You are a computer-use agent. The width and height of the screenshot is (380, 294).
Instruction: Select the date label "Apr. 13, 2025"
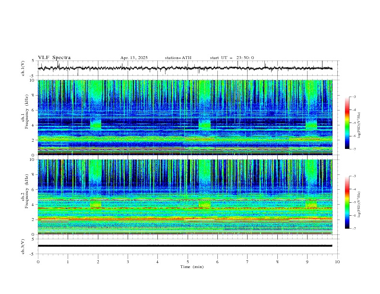(134, 58)
